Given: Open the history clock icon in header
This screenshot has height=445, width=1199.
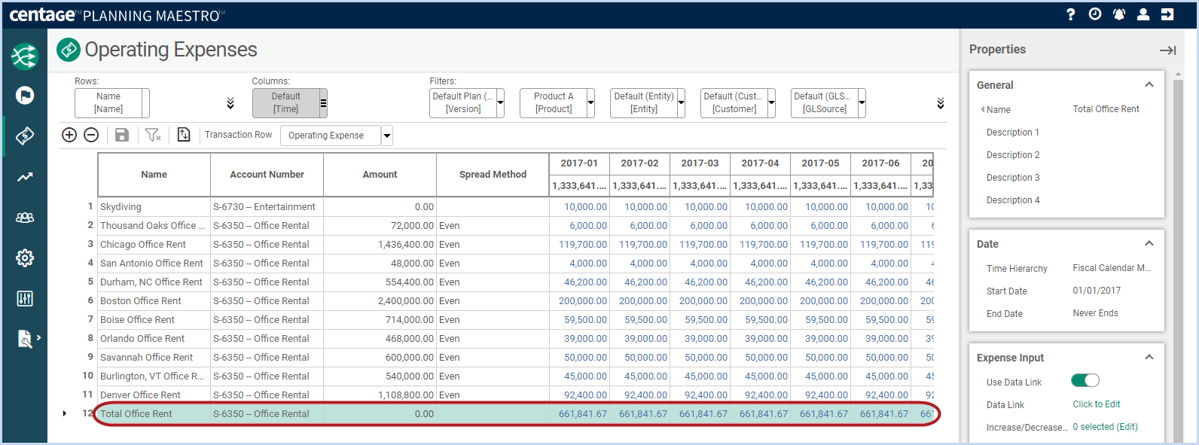Looking at the screenshot, I should (x=1095, y=14).
